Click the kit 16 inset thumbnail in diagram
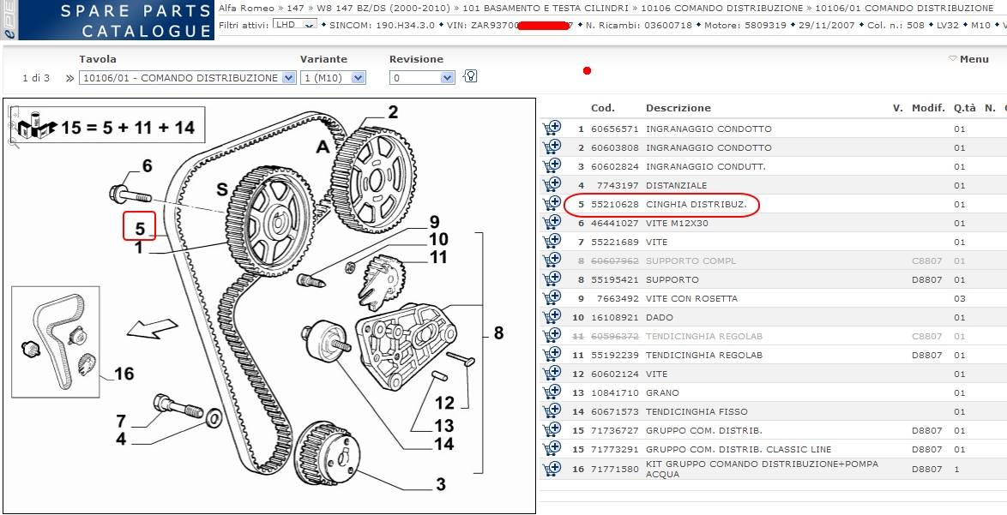 coord(55,341)
